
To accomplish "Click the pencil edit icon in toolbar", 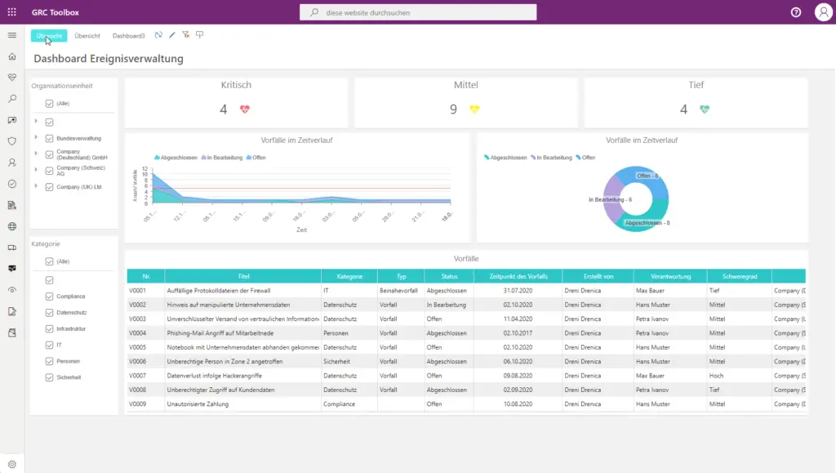I will click(x=172, y=35).
